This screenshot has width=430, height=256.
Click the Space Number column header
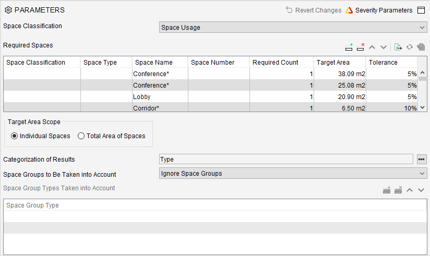tap(219, 63)
